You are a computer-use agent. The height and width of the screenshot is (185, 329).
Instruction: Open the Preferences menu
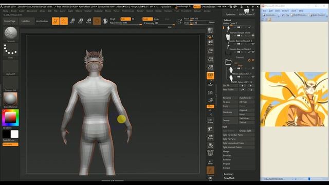coord(128,11)
